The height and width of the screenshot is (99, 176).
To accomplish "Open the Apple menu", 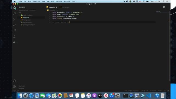I will 15,1.
